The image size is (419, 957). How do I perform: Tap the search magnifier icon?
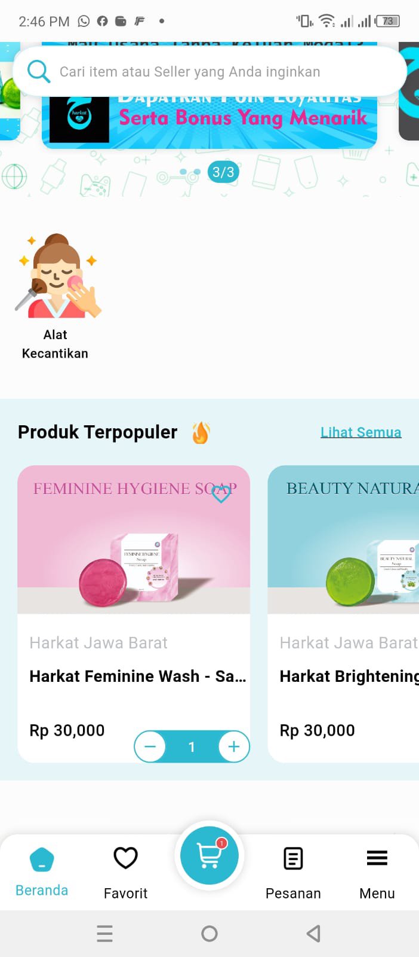pos(39,72)
